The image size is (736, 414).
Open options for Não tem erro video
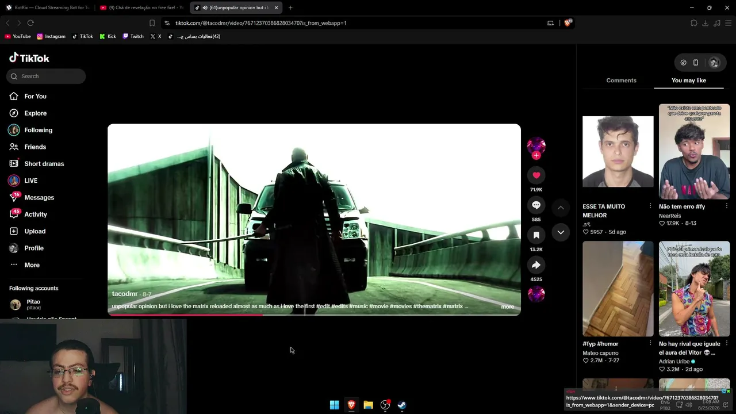click(727, 206)
